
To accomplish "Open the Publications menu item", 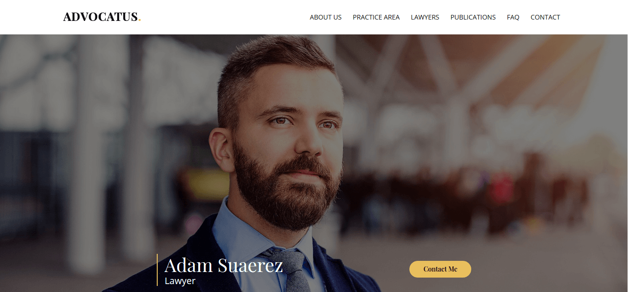I will click(x=473, y=17).
